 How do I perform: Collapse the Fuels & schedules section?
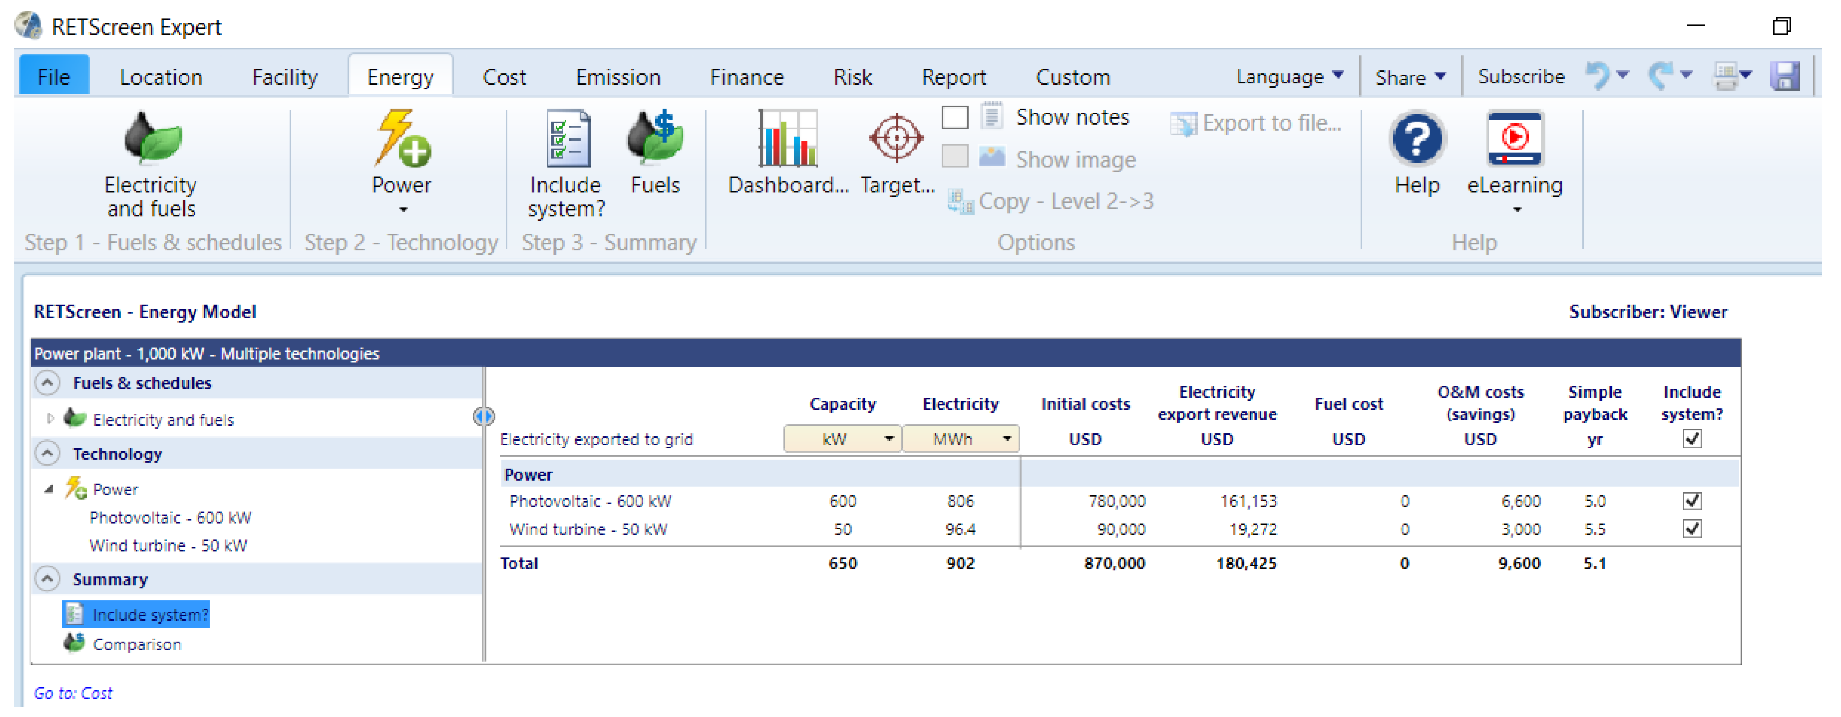click(x=47, y=383)
